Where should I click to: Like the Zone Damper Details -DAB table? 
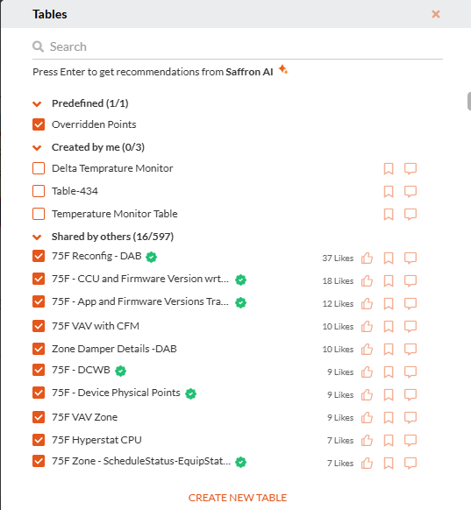coord(367,349)
